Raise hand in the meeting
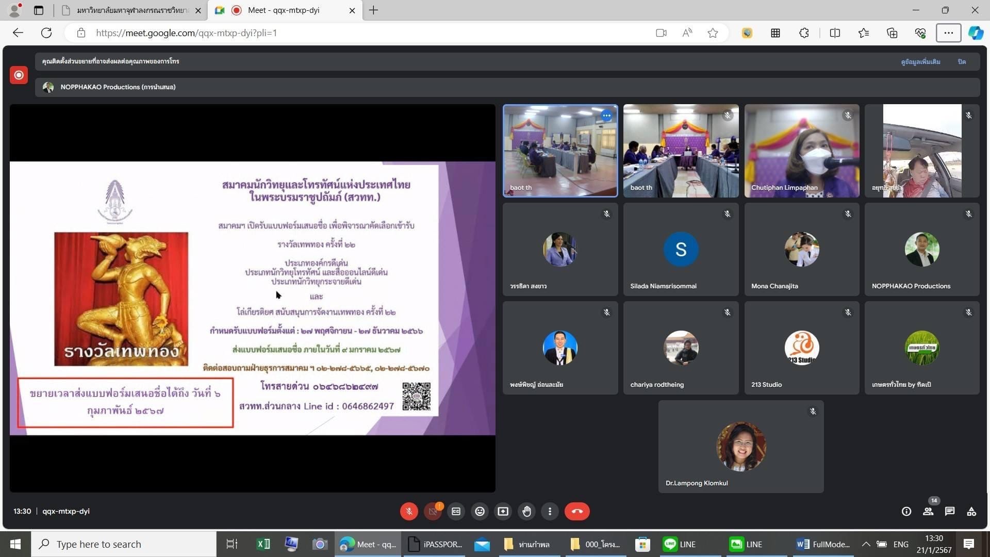Viewport: 990px width, 557px height. pos(526,511)
